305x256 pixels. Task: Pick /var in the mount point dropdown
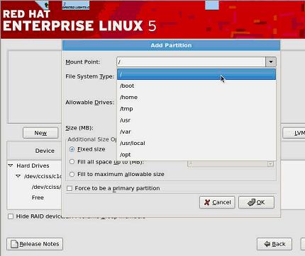[x=196, y=132]
